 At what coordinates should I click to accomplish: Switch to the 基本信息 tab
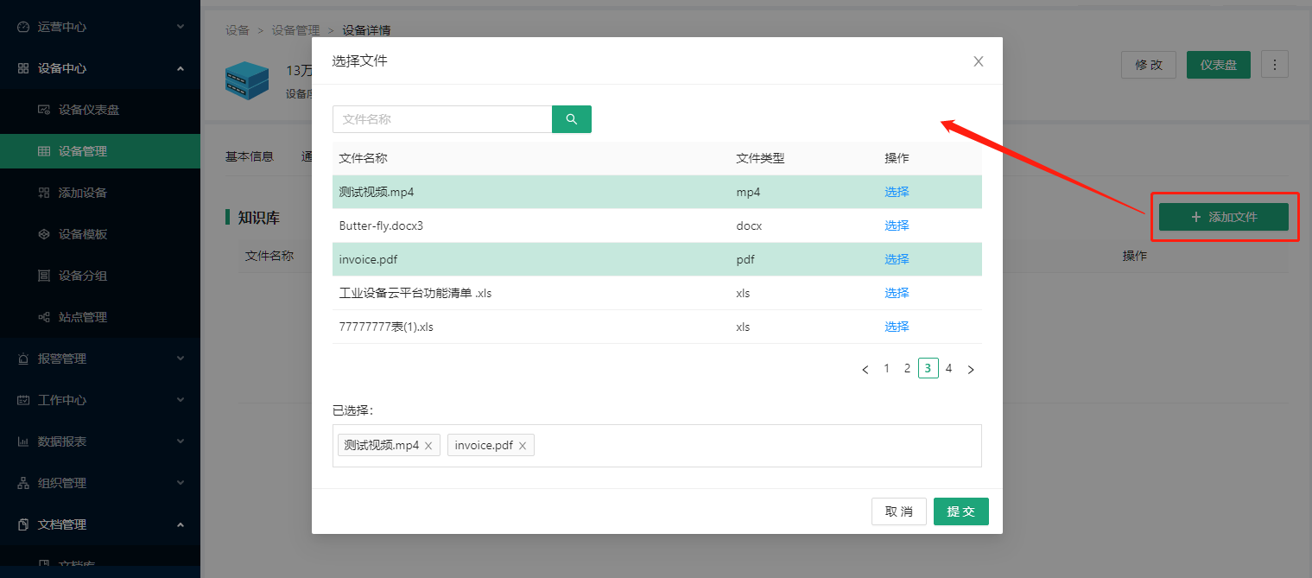pyautogui.click(x=249, y=156)
